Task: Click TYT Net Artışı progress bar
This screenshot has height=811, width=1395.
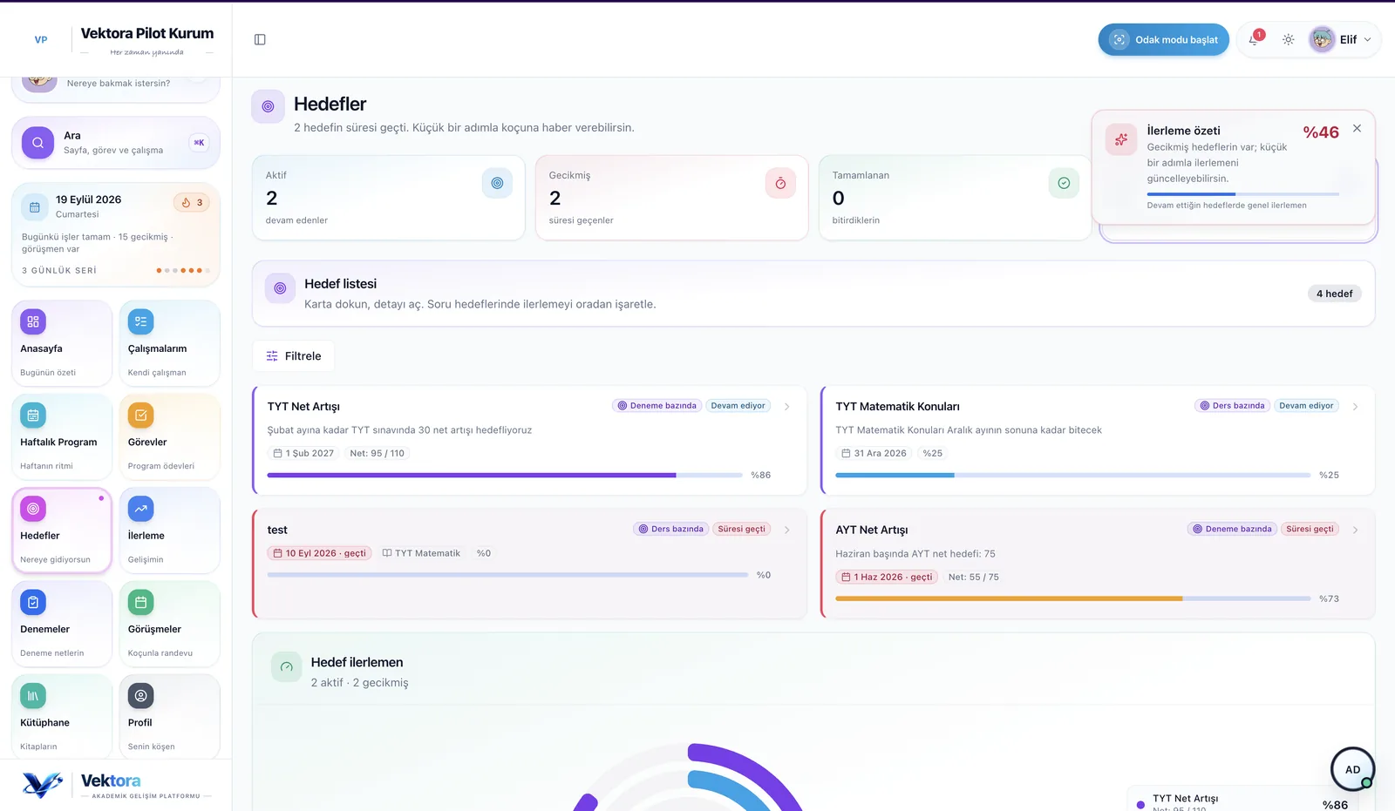Action: pyautogui.click(x=505, y=475)
